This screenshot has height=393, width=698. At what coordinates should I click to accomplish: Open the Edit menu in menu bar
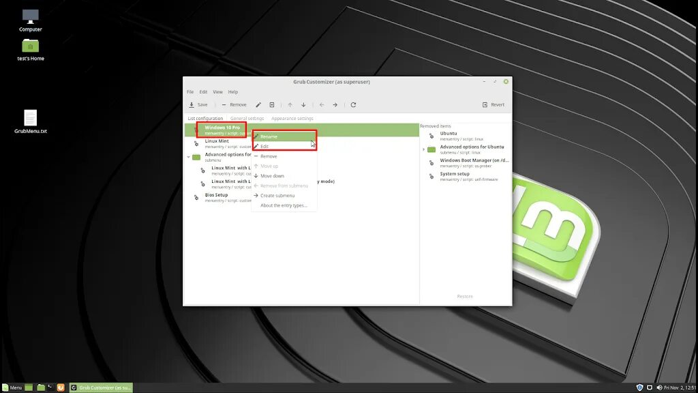[203, 92]
